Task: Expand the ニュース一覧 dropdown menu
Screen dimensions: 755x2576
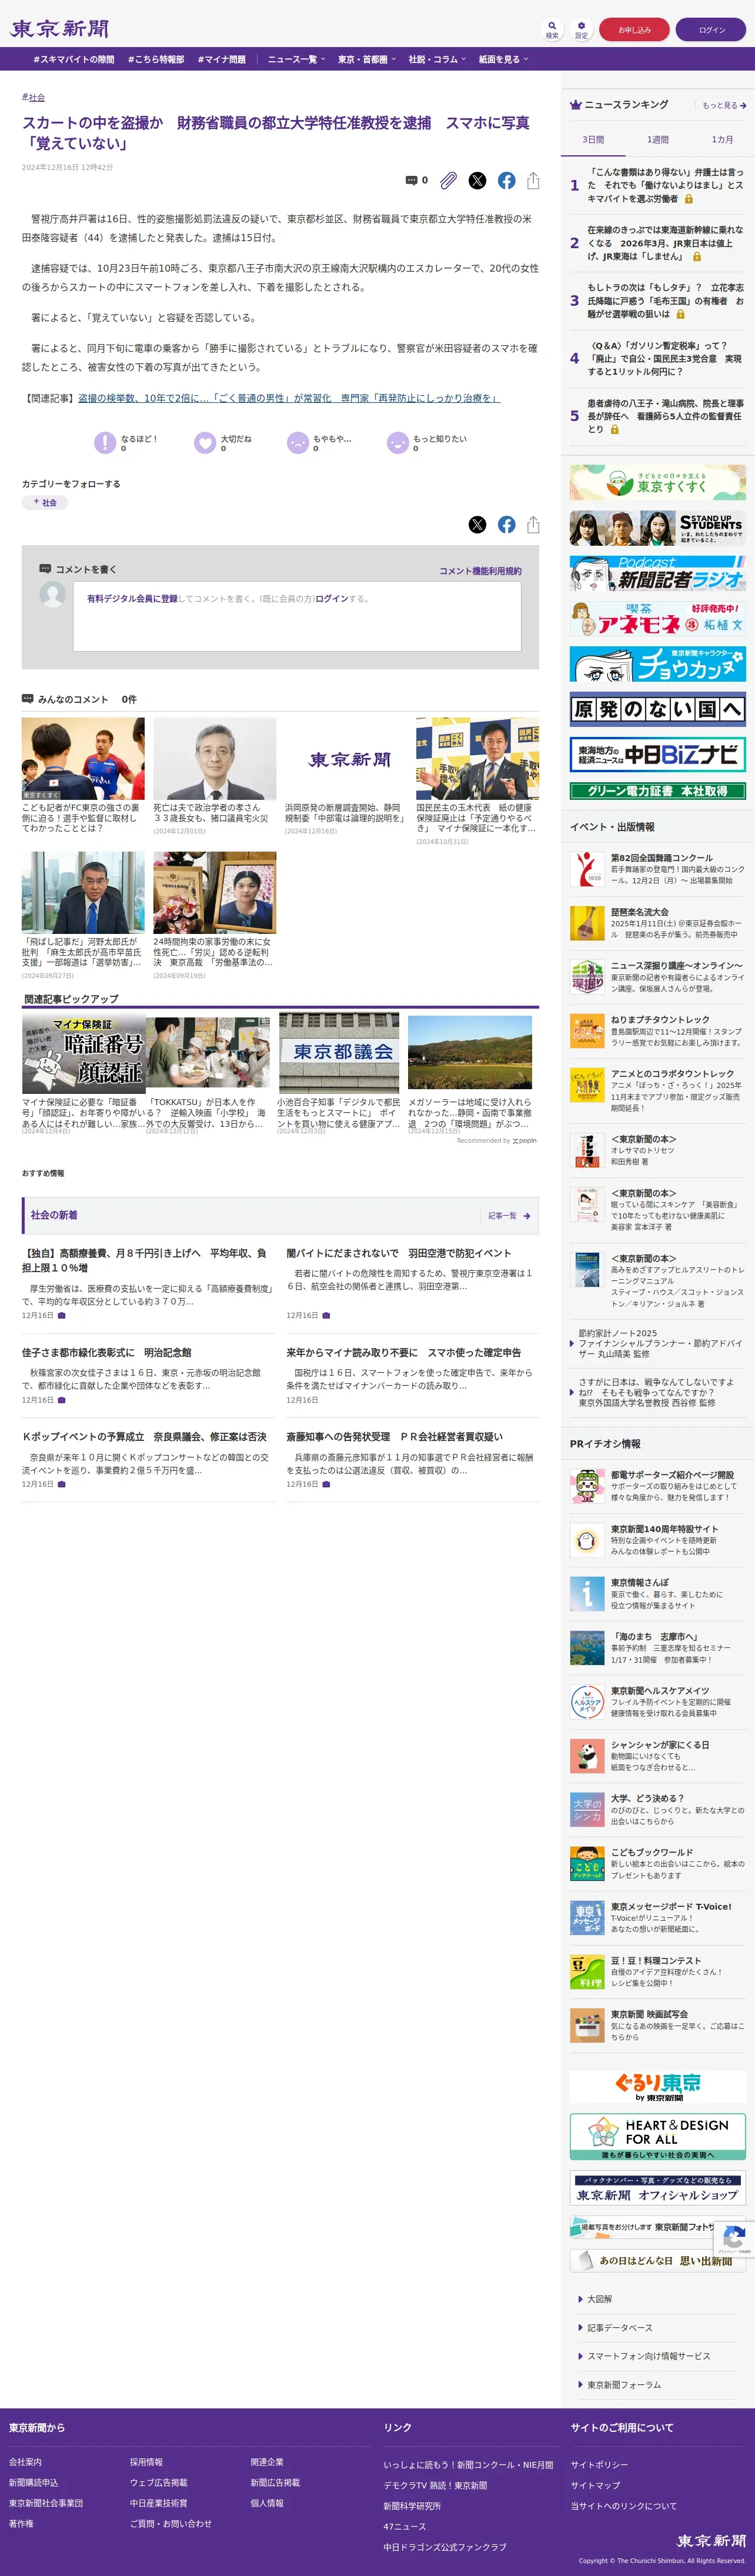Action: pos(296,60)
